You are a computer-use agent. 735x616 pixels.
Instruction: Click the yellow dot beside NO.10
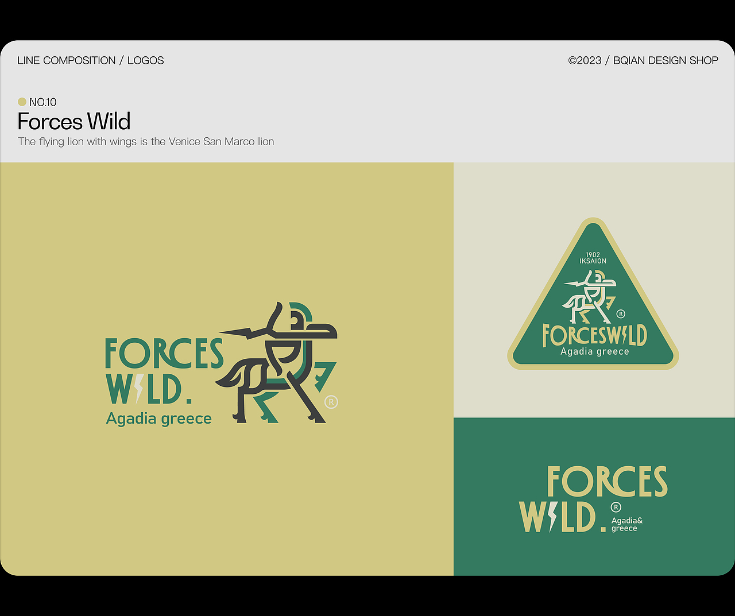coord(22,102)
